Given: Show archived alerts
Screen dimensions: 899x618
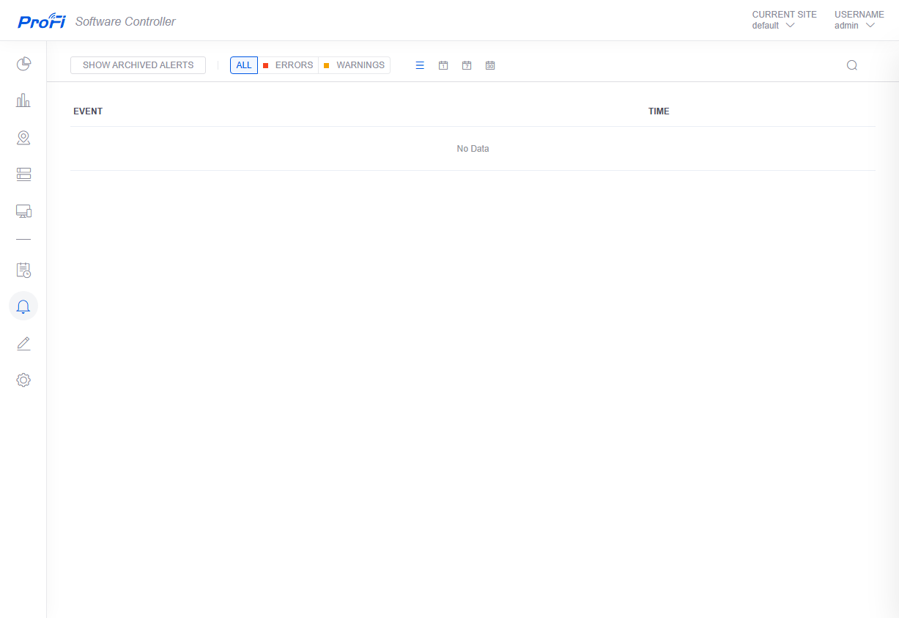Looking at the screenshot, I should 138,65.
